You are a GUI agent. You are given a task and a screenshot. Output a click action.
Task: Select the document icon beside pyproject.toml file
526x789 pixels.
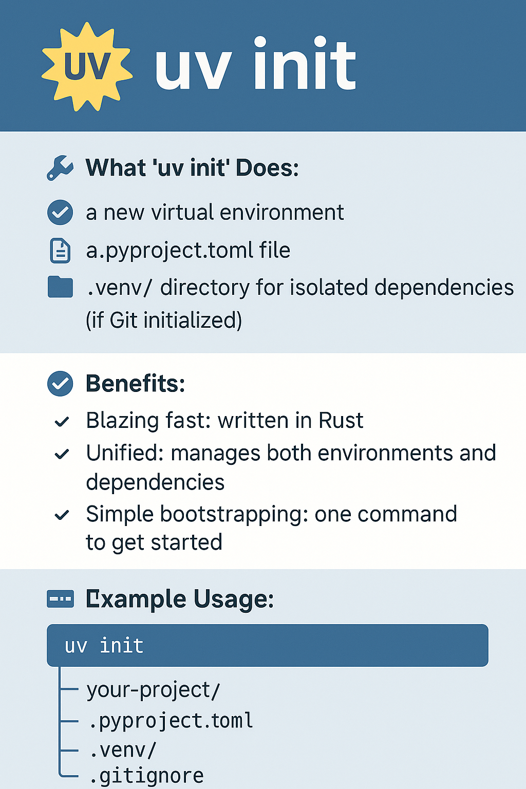[x=60, y=251]
